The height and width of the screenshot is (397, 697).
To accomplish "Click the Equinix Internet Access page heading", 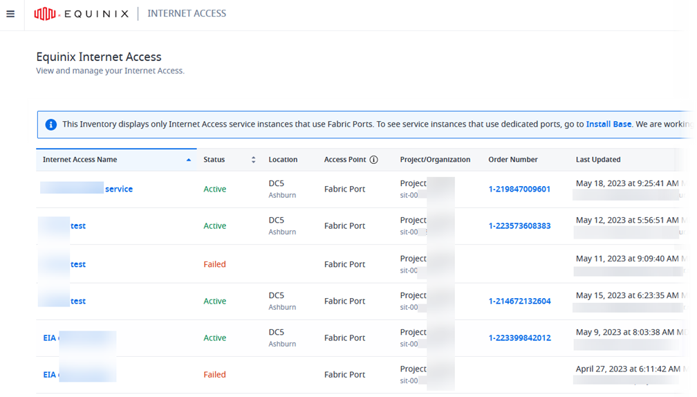I will click(99, 57).
